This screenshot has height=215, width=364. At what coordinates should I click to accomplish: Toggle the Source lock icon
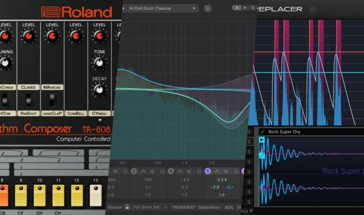click(x=127, y=207)
